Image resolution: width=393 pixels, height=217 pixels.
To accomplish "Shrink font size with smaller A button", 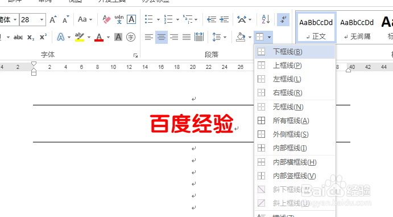I will click(65, 19).
